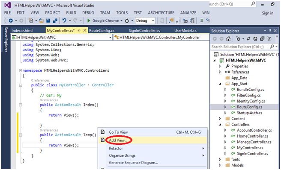
Task: Open the PROJECT menu
Action: coord(53,13)
